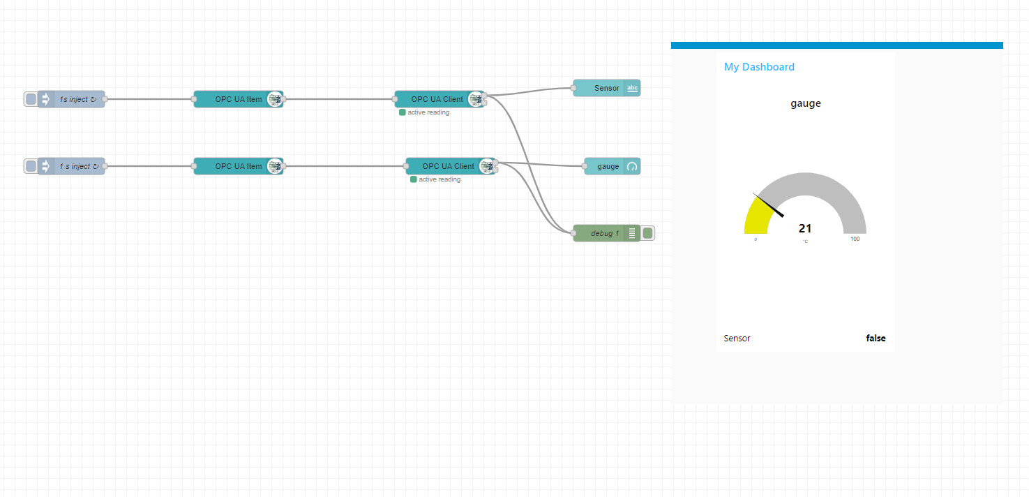This screenshot has height=497, width=1029.
Task: Open the My Dashboard title link
Action: (x=759, y=67)
